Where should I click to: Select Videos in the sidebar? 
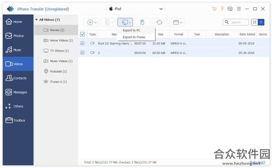18,64
